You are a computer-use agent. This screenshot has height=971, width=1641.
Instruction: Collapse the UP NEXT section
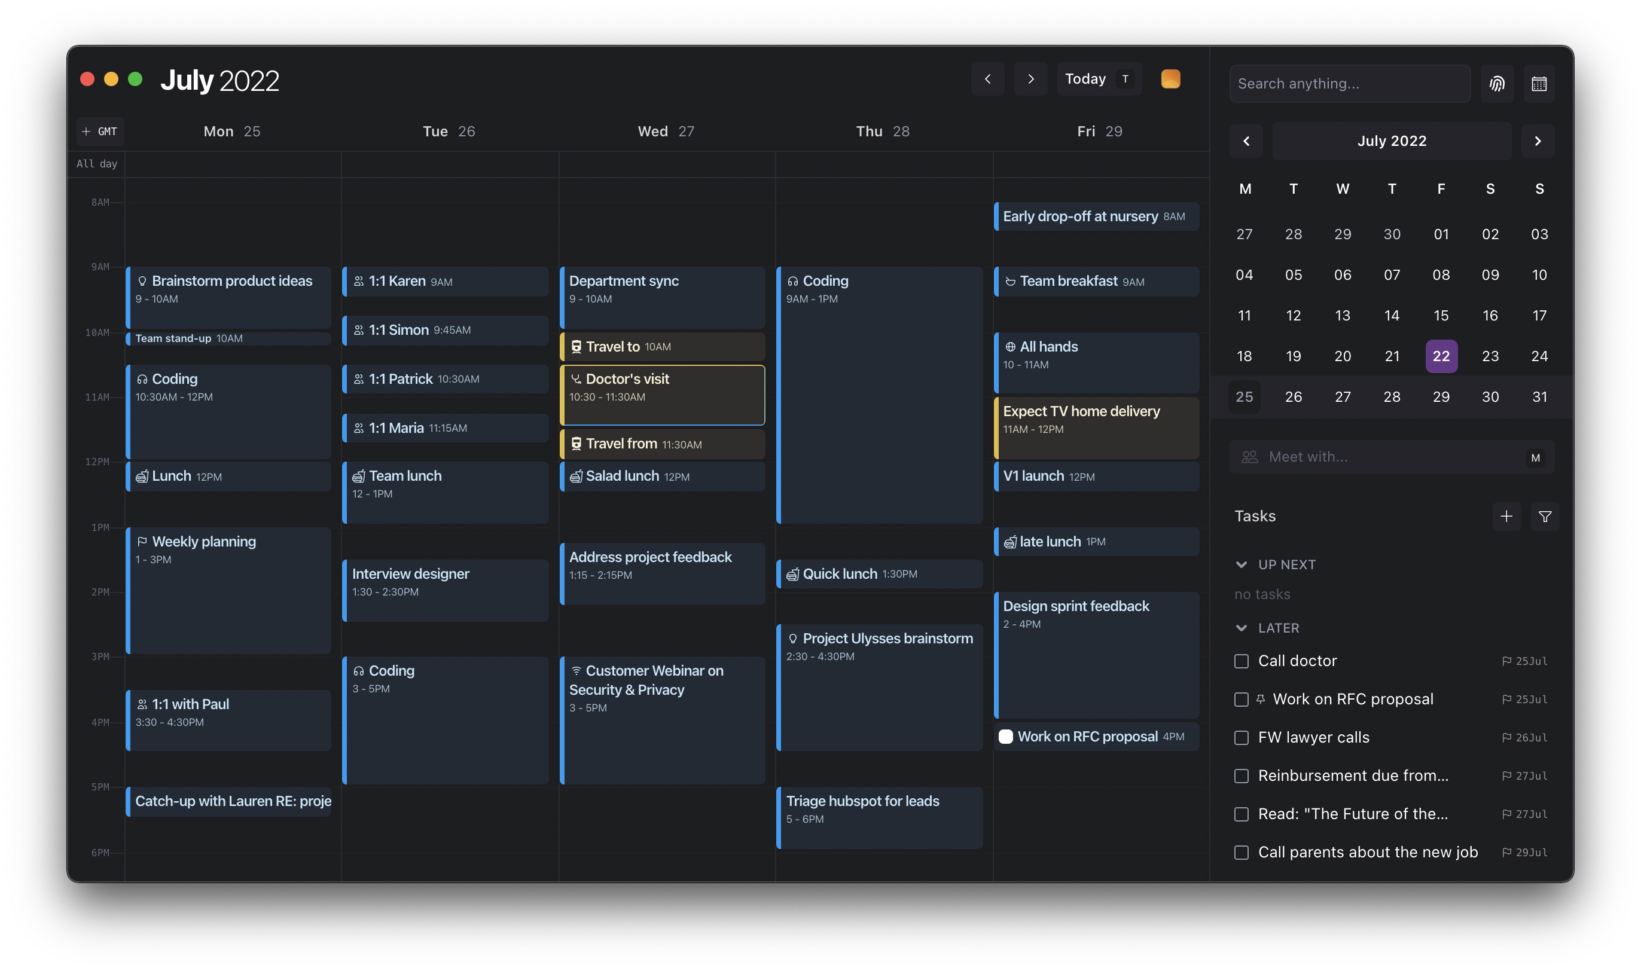click(1242, 564)
